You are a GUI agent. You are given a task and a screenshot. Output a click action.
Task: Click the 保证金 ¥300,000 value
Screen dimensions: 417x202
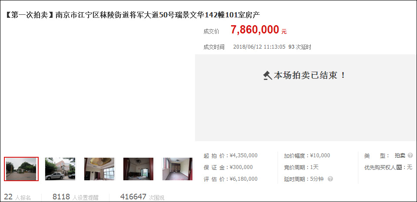(241, 167)
